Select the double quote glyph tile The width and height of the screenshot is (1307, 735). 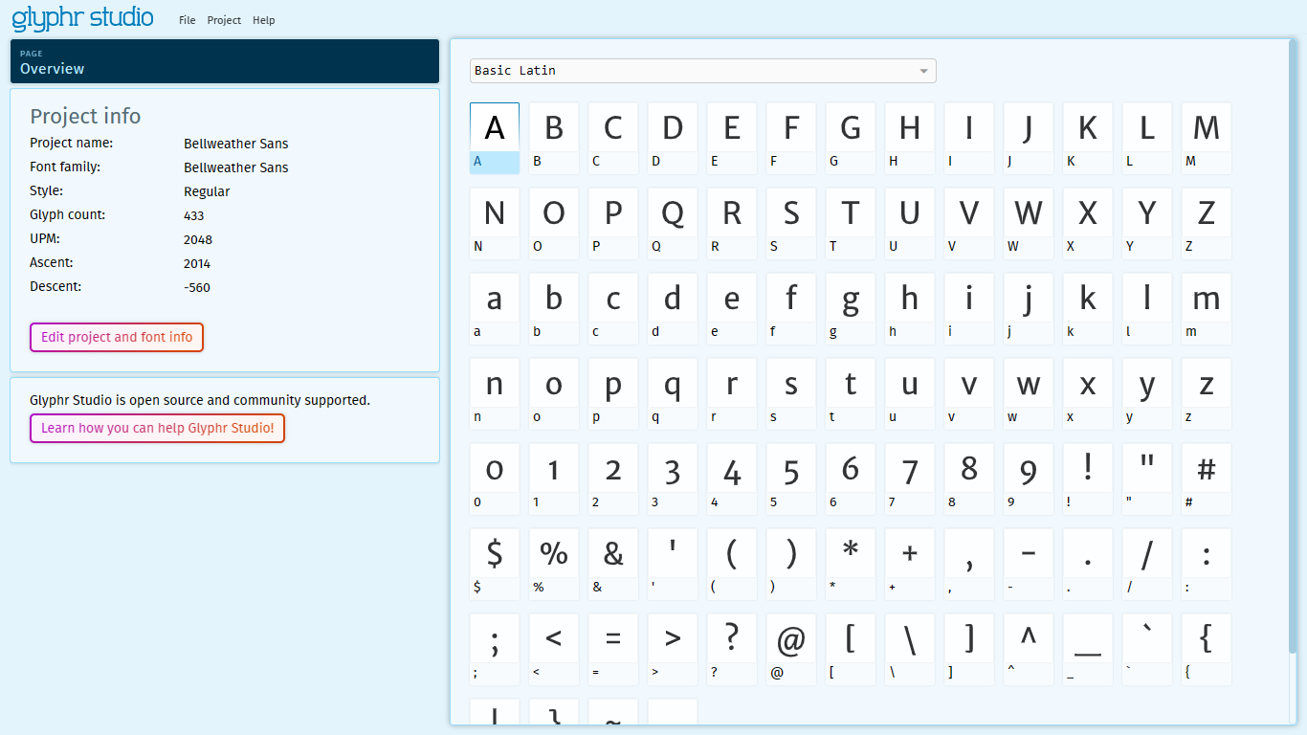[x=1147, y=479]
